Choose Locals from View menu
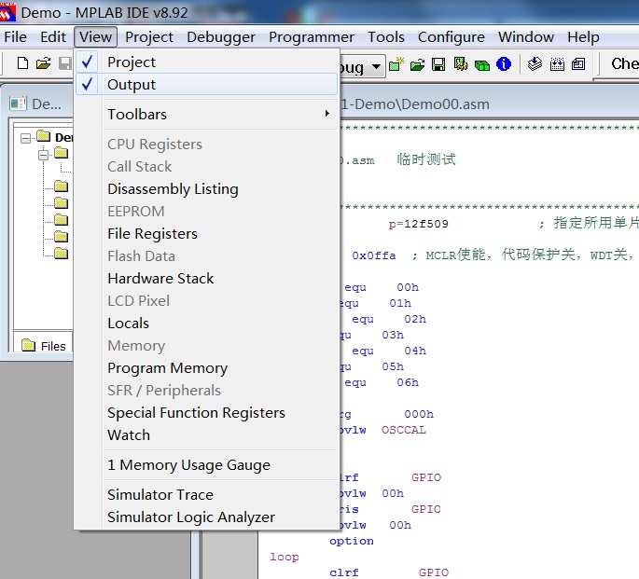The image size is (639, 579). (207, 324)
